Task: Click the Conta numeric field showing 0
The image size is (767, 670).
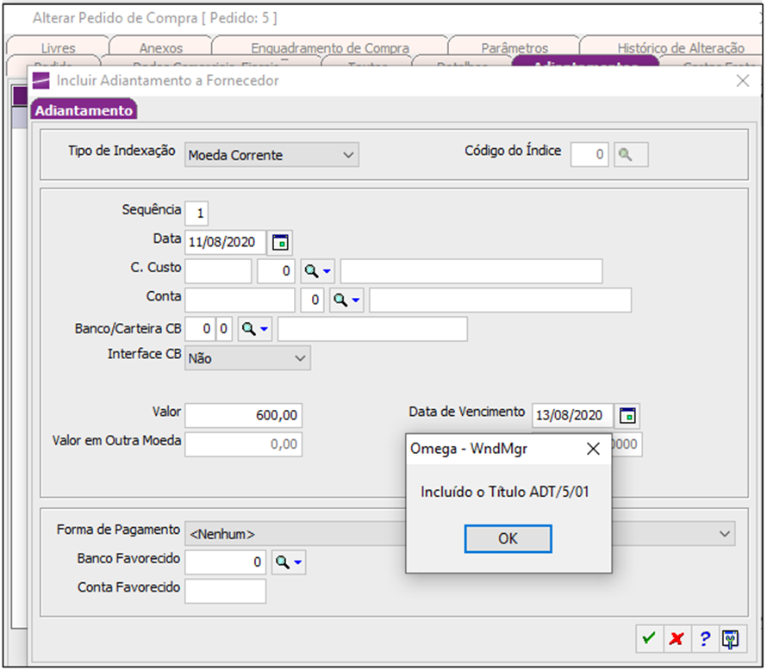Action: pos(312,300)
